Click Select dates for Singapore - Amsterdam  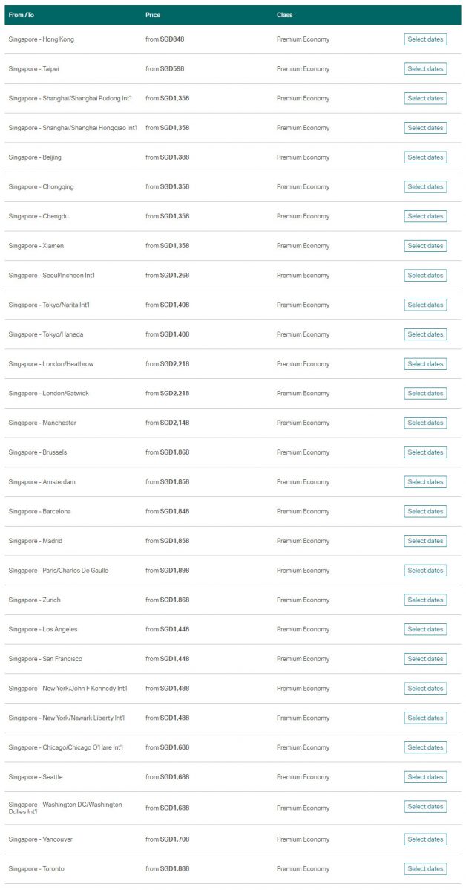tap(425, 482)
